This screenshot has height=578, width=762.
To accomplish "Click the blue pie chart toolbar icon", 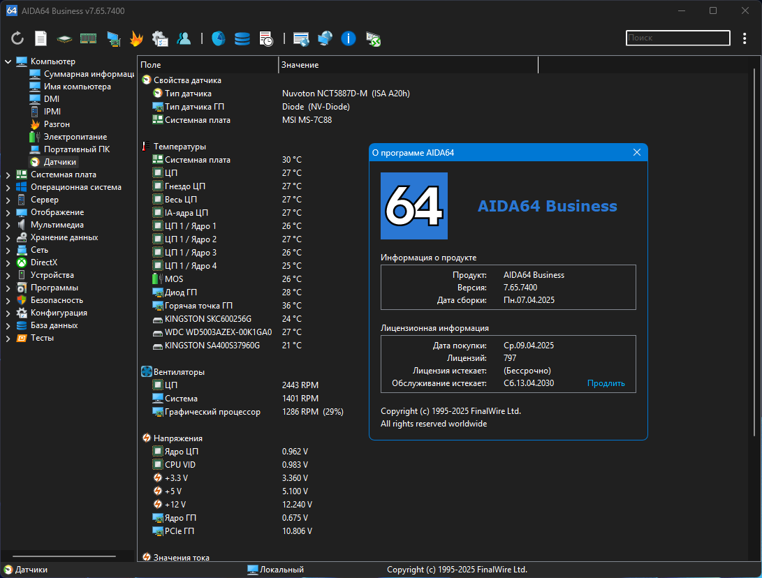I will pyautogui.click(x=218, y=38).
